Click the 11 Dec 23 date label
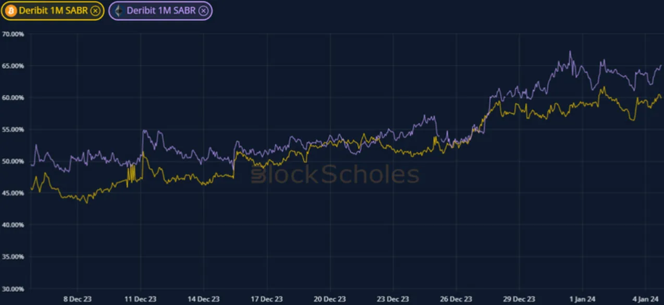Screen dimensions: 664x305 141,299
